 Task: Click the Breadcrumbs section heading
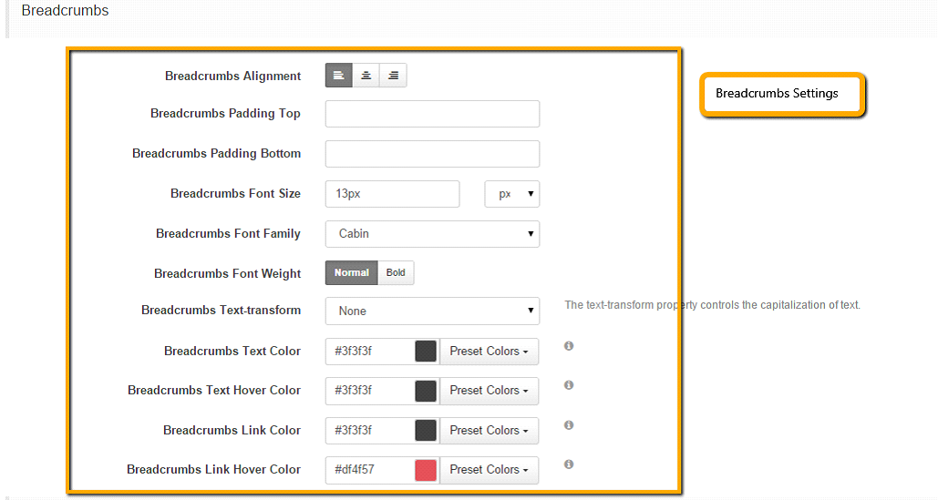coord(66,11)
